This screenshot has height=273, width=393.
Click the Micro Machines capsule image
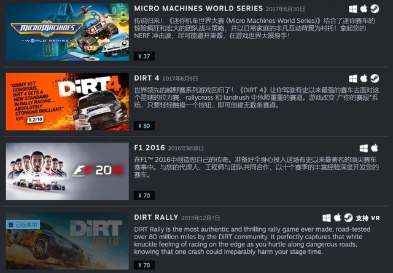coord(68,32)
